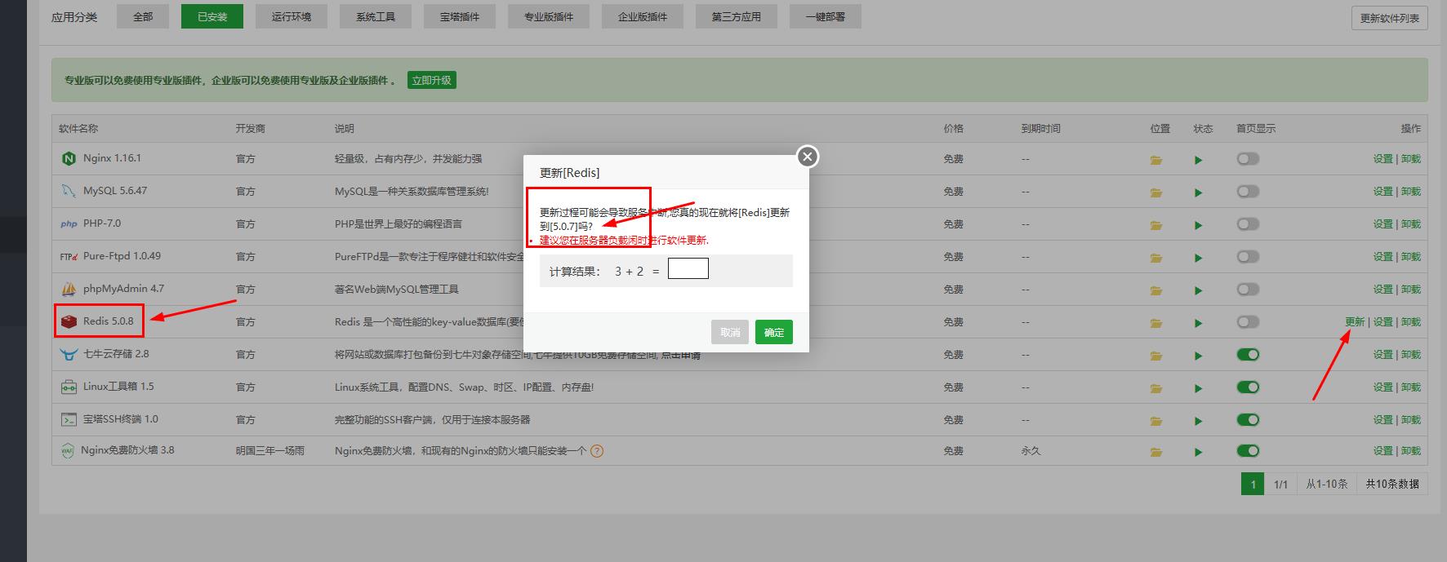Click 卸载 for Nginx免费防火墙 3.8
The image size is (1447, 562).
(x=1411, y=450)
